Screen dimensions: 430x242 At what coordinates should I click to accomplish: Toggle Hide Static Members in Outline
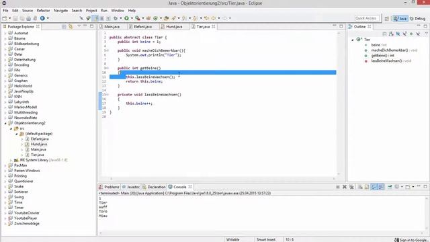point(404,34)
